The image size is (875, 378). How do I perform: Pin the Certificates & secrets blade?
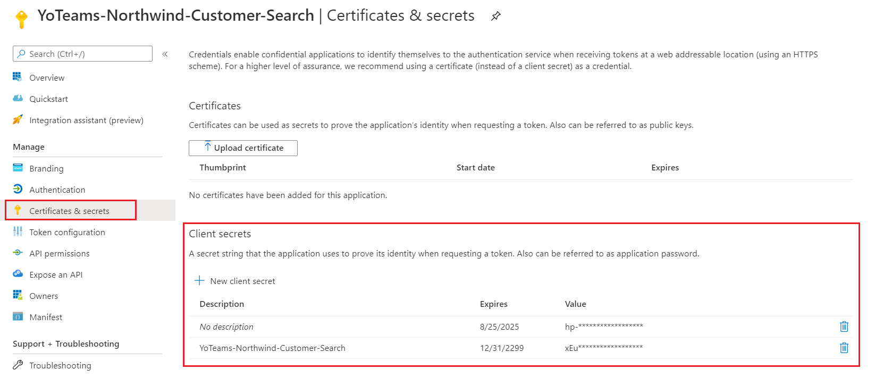[495, 16]
